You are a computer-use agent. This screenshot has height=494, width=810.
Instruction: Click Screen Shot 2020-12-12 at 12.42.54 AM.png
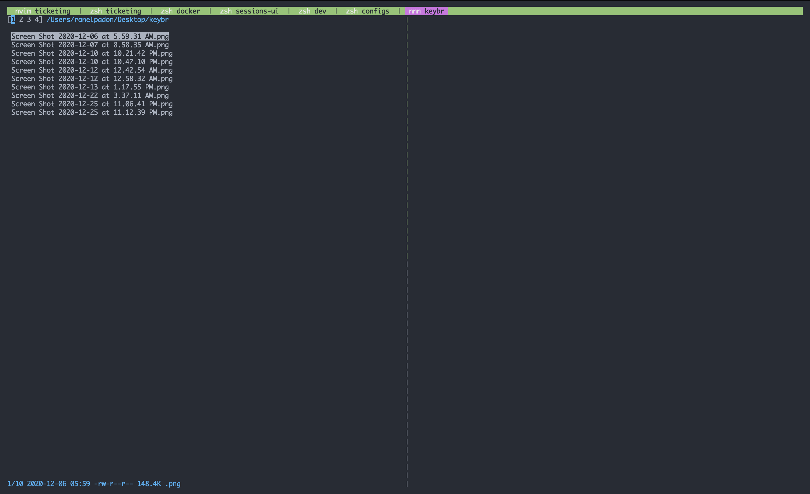pos(92,70)
